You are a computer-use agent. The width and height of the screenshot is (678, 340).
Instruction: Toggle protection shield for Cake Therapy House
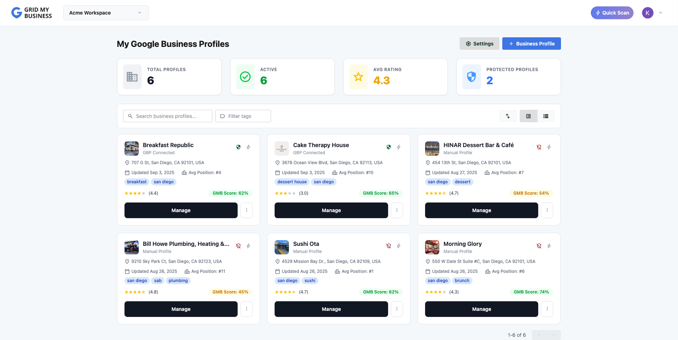tap(388, 147)
